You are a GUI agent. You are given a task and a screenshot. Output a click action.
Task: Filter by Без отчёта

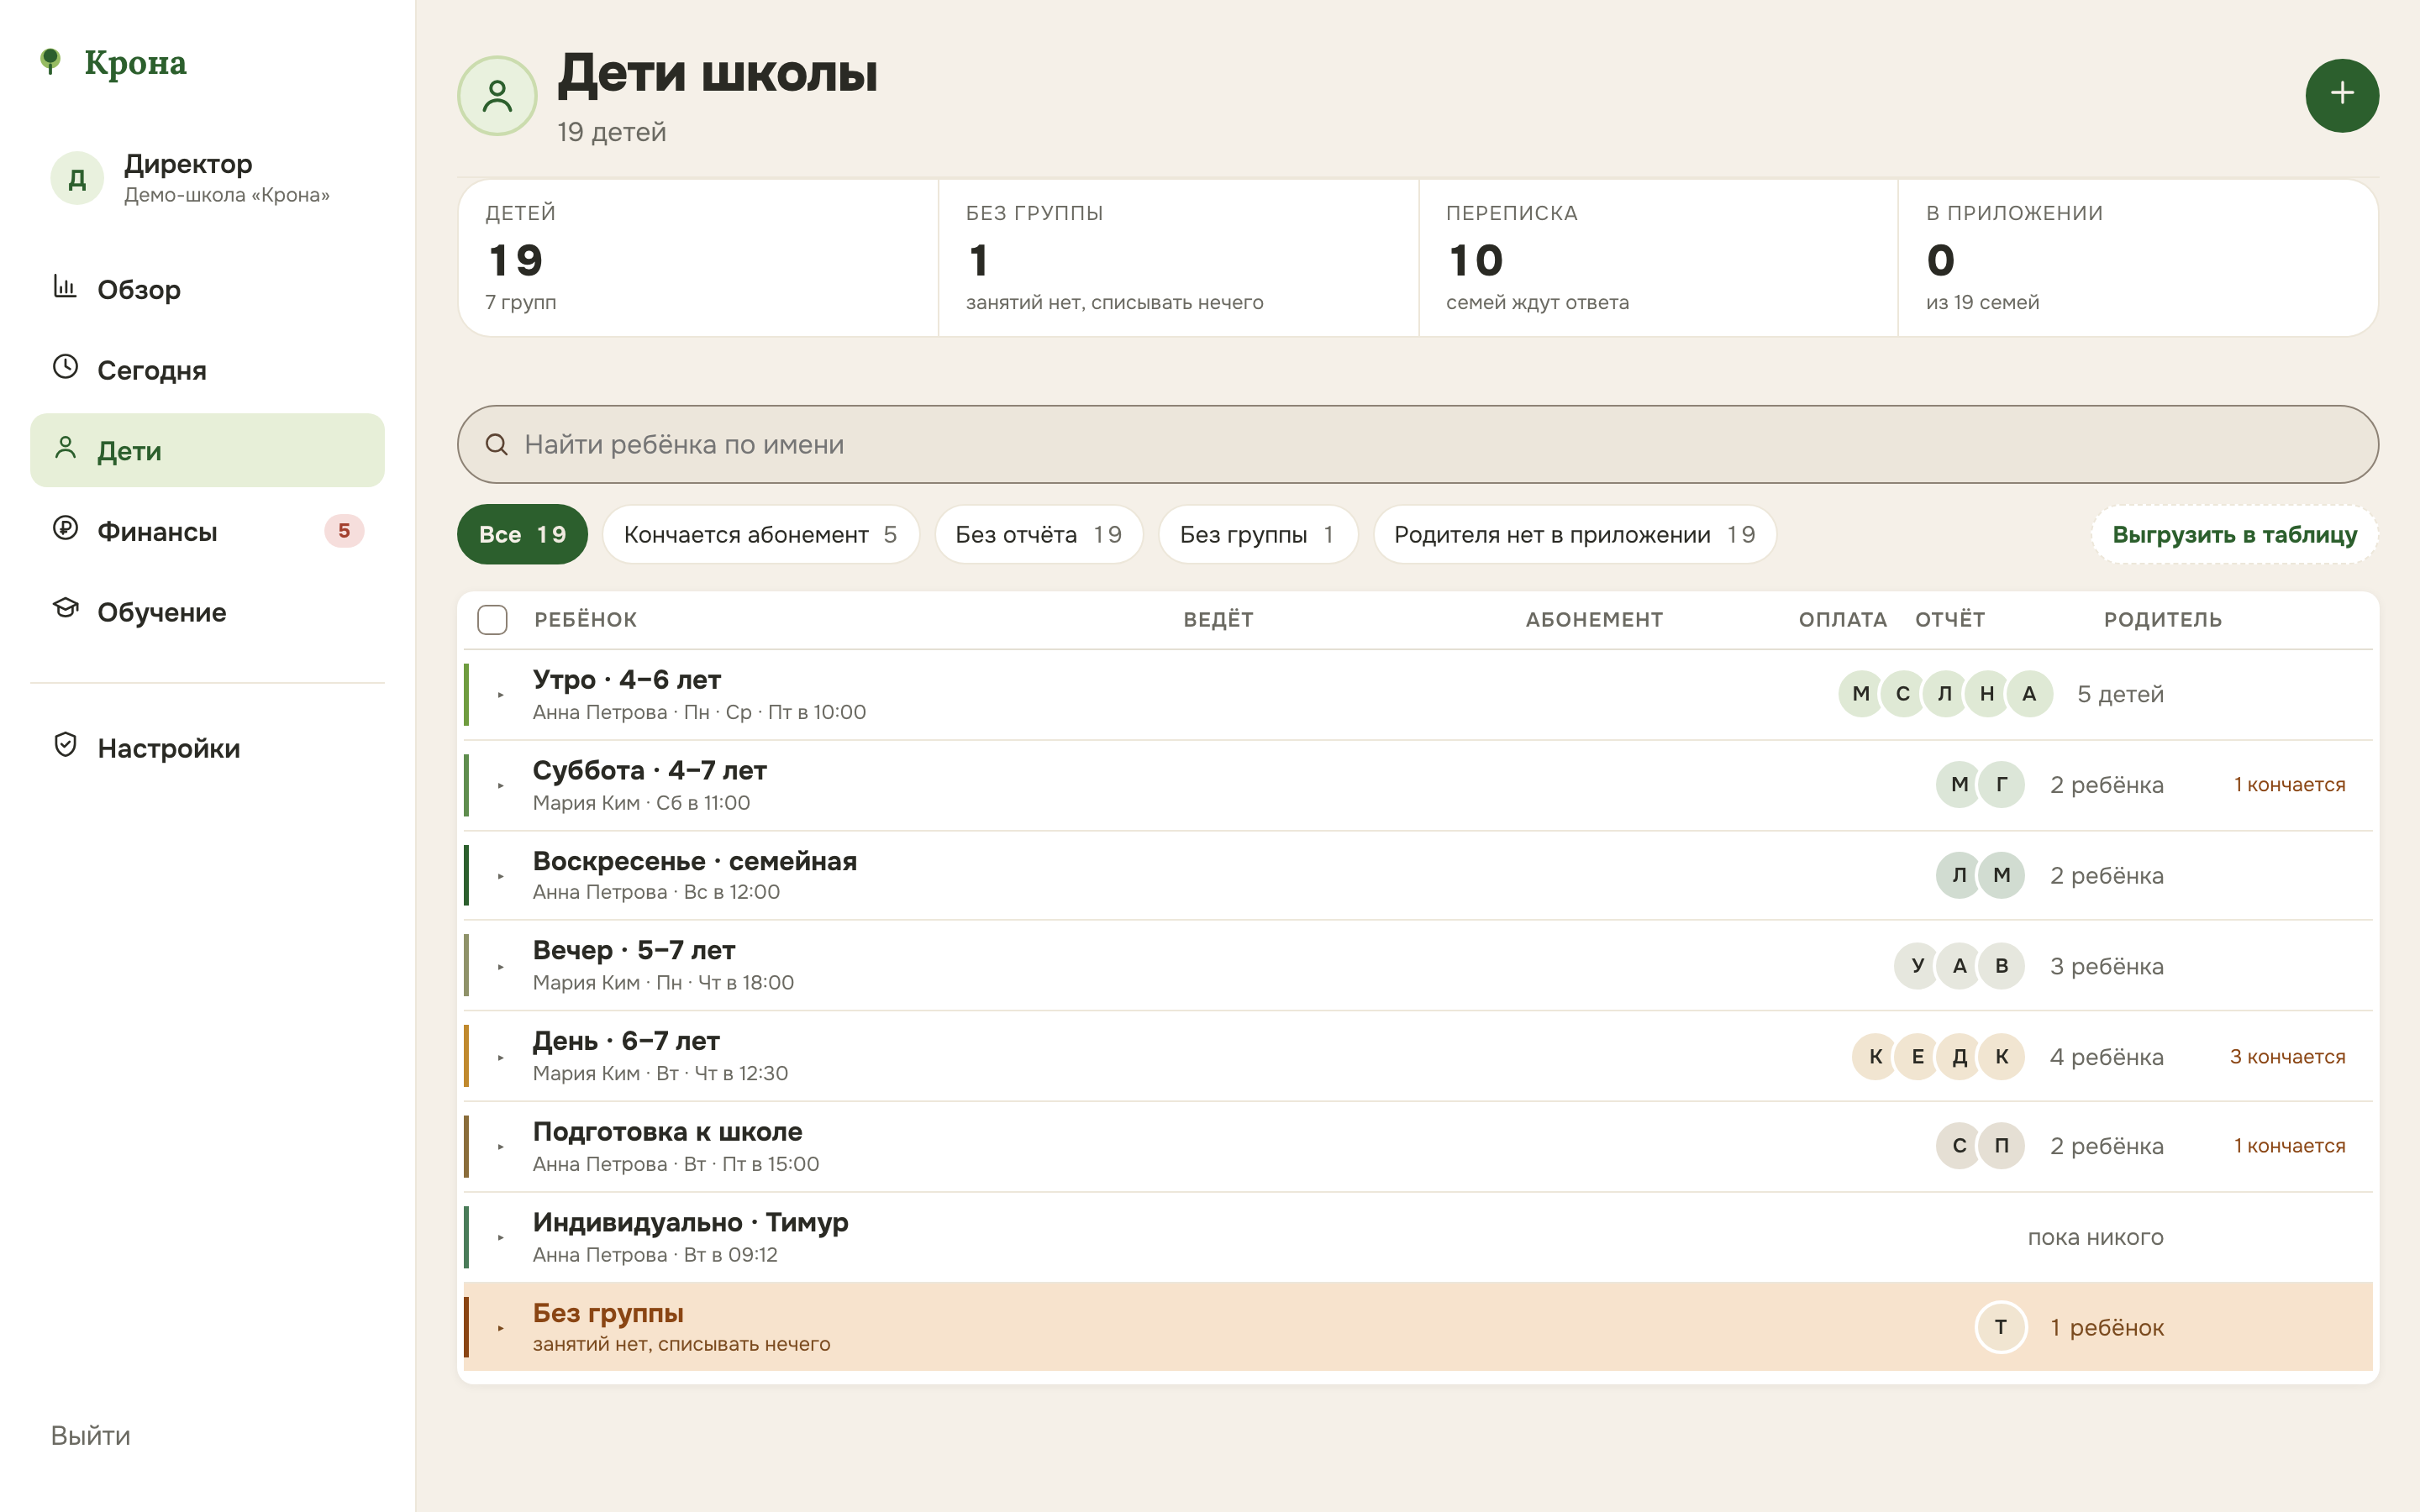[x=1038, y=534]
